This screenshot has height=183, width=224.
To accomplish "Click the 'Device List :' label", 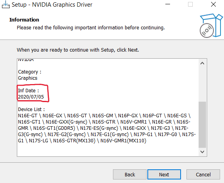I will click(31, 109).
